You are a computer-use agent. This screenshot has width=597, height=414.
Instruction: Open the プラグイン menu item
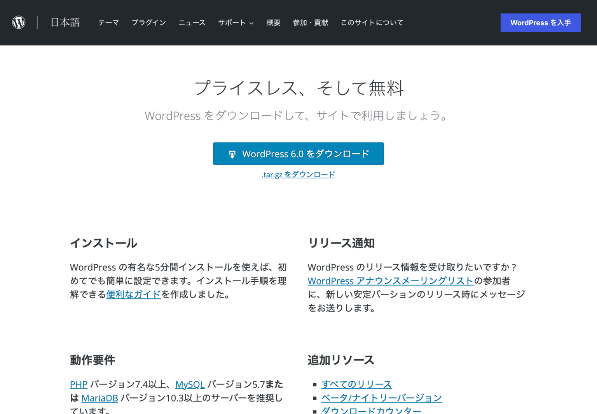149,23
